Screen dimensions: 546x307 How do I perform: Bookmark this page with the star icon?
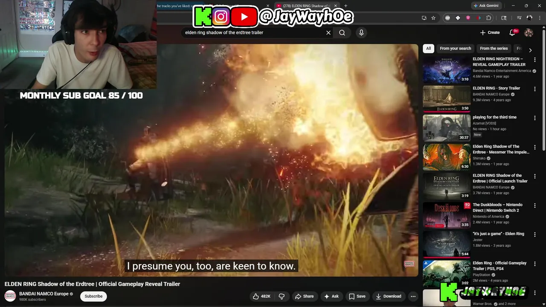433,18
